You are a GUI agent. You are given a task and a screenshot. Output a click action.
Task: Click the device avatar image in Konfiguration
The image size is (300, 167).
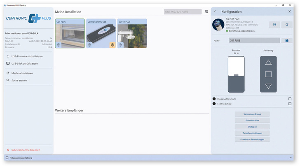[x=218, y=25]
